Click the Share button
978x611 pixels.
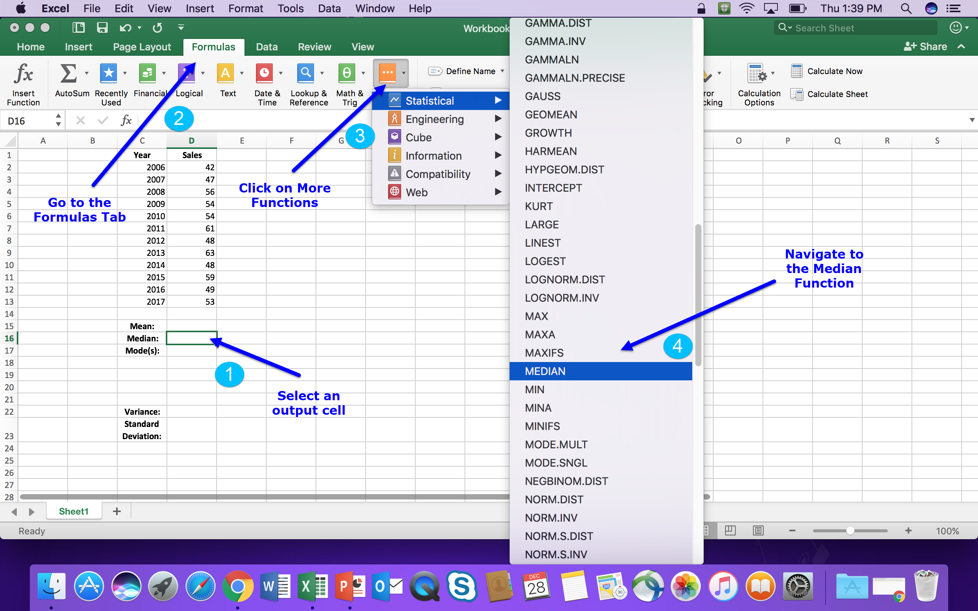coord(925,47)
